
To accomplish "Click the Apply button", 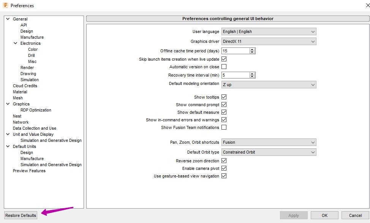I will coord(294,215).
